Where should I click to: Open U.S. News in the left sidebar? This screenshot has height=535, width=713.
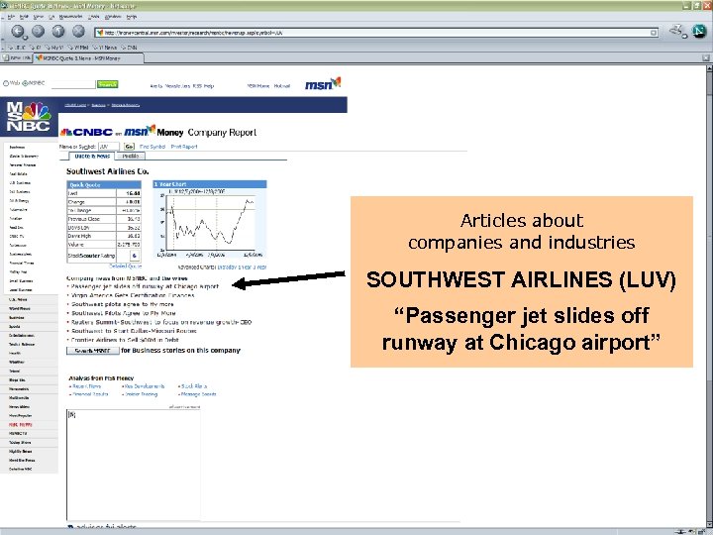[18, 300]
